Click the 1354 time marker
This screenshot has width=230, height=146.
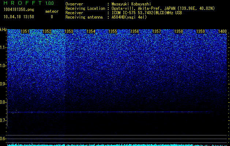pos(91,31)
